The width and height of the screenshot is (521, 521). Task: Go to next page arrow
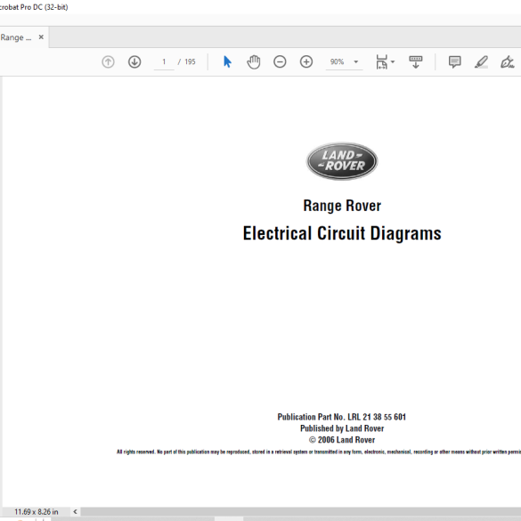pos(134,61)
